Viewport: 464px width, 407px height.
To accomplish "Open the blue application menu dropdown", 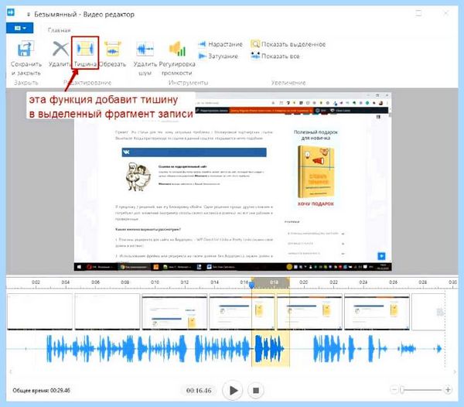I will coord(20,28).
